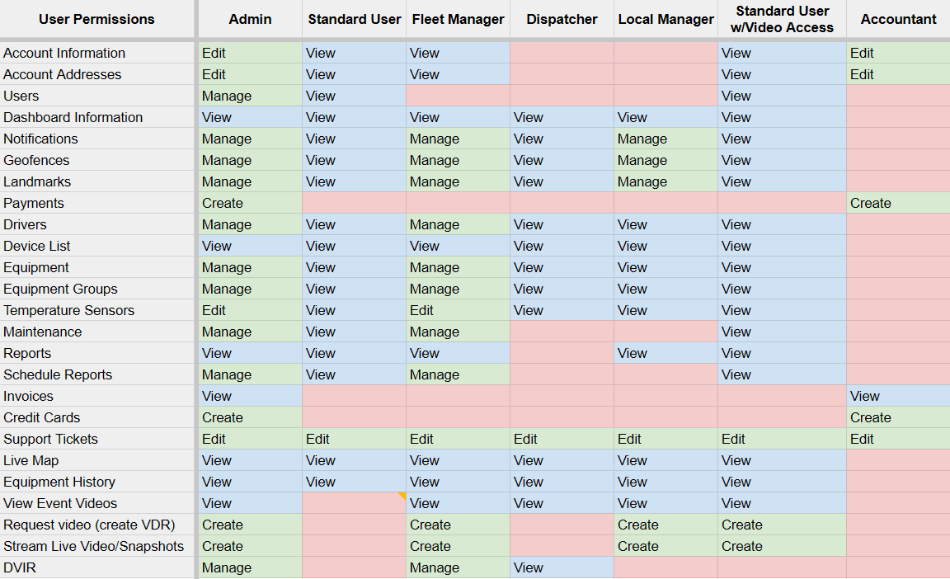Viewport: 950px width, 579px height.
Task: Click Standard User's Edit cell for Support Tickets
Action: 355,439
